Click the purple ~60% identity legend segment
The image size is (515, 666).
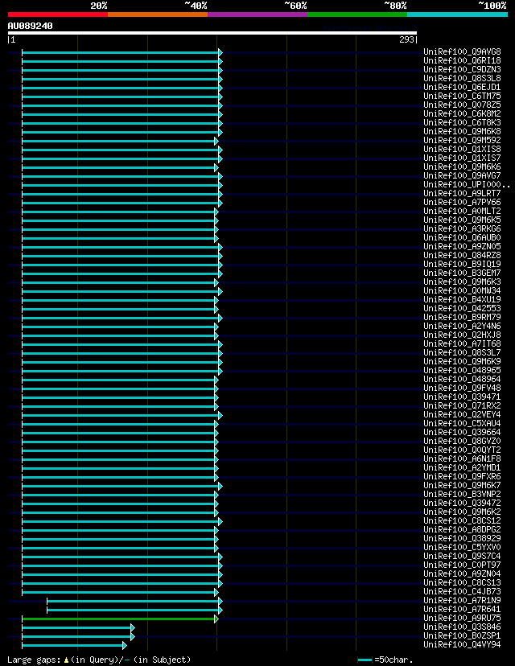(x=257, y=14)
